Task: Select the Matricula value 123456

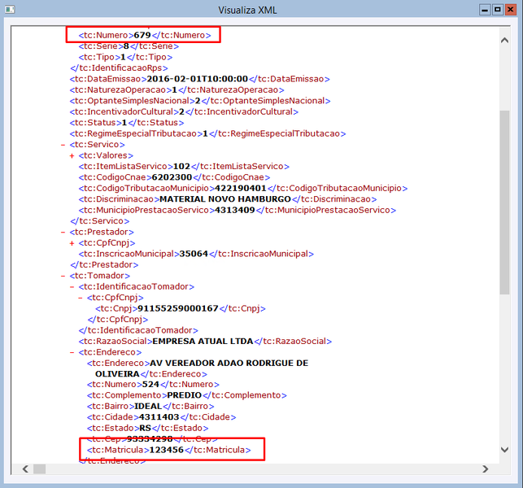Action: (x=167, y=450)
